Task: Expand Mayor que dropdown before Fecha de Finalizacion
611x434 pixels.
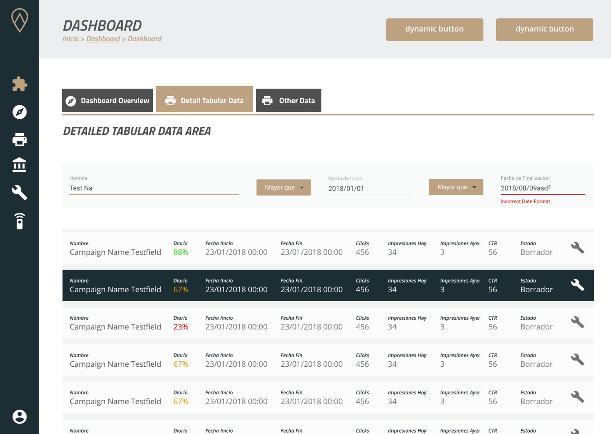Action: click(x=456, y=187)
